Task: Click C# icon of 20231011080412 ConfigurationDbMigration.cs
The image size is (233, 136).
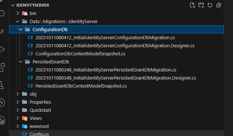Action: coord(30,38)
